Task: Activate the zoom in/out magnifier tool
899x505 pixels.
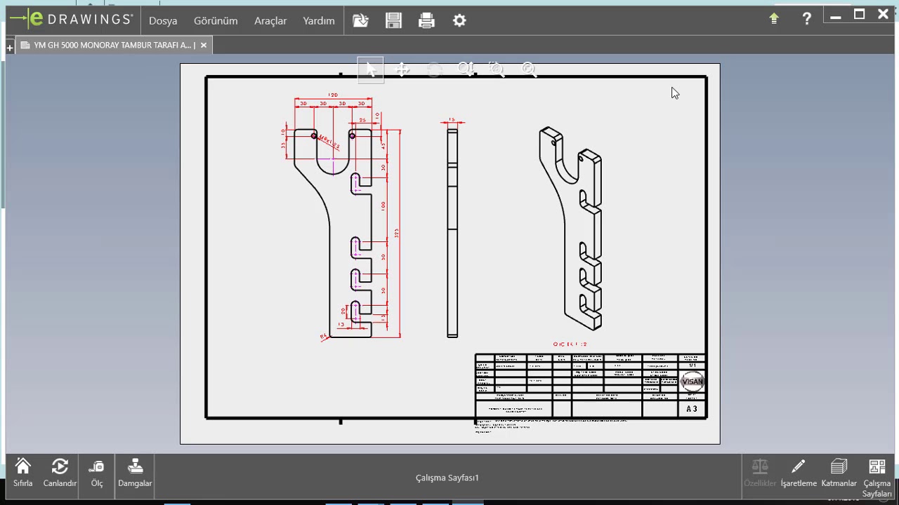Action: pos(466,69)
